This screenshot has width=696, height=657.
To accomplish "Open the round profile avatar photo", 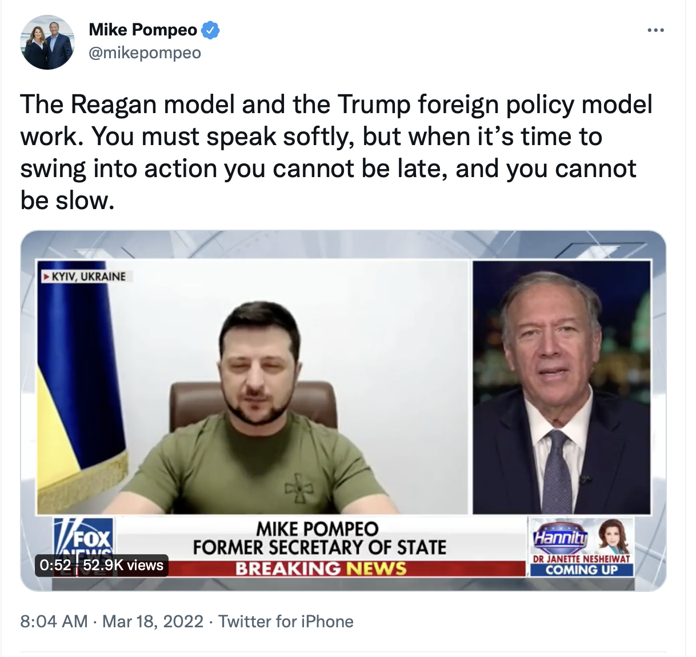I will pos(47,42).
